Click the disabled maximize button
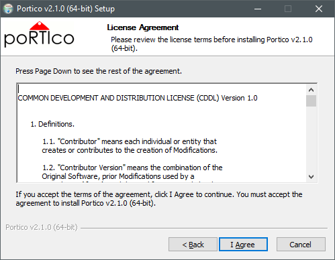This screenshot has height=260, width=335. click(x=288, y=9)
